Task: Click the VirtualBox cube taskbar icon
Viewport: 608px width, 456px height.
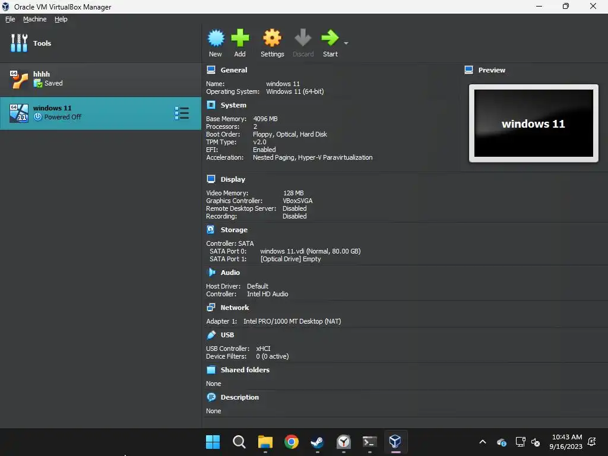Action: (395, 441)
